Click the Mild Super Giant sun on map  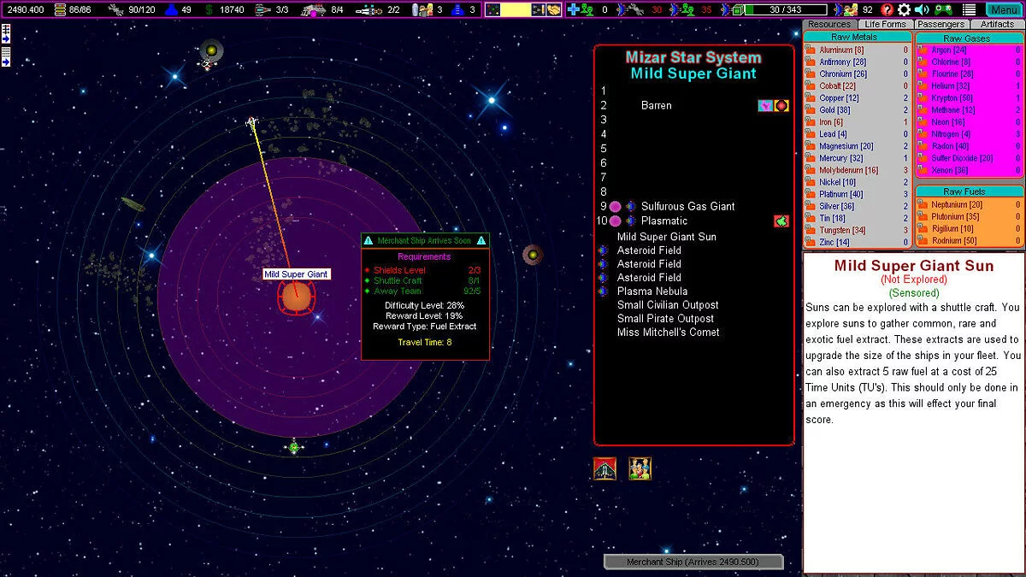click(297, 297)
